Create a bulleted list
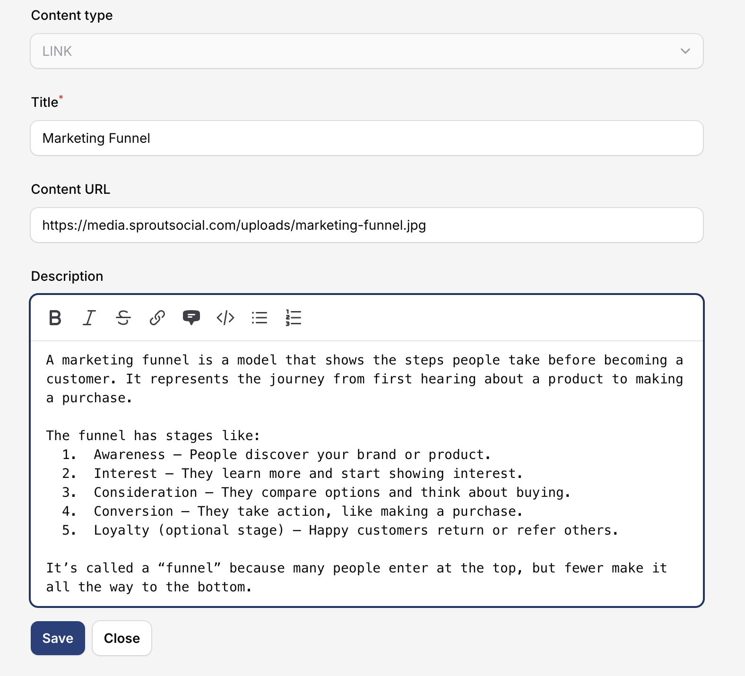 [260, 318]
